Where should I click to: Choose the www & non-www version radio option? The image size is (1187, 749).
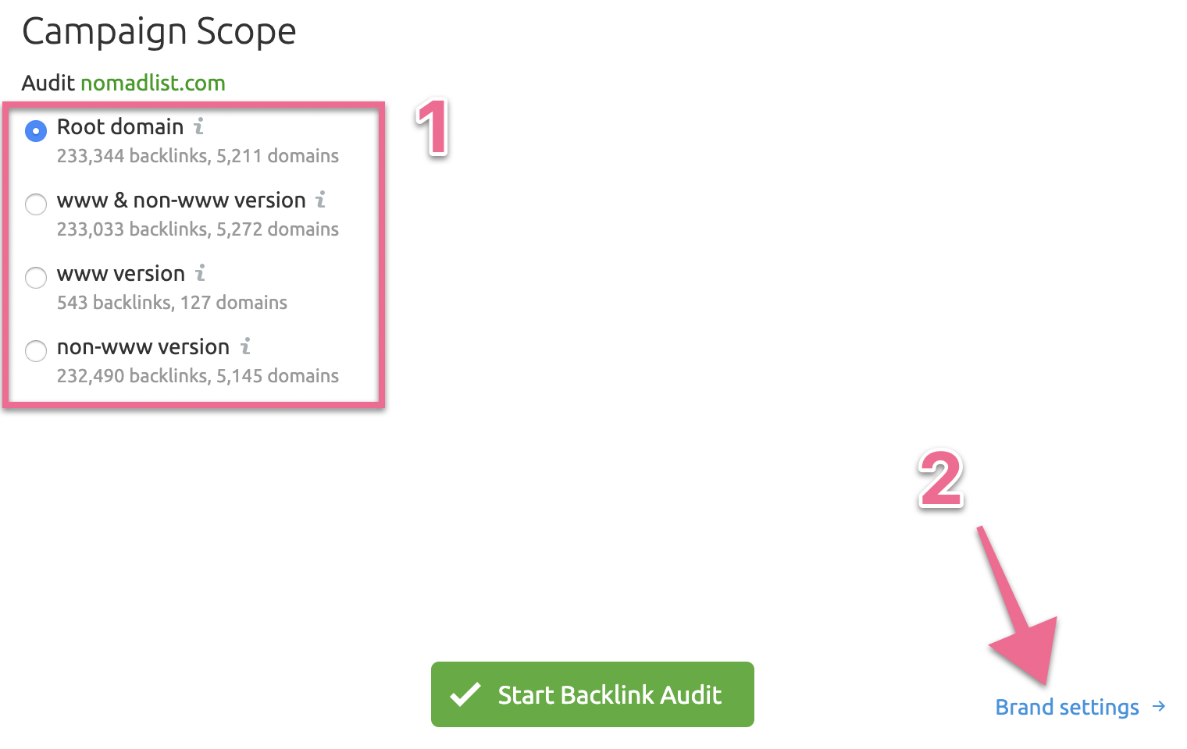point(36,204)
